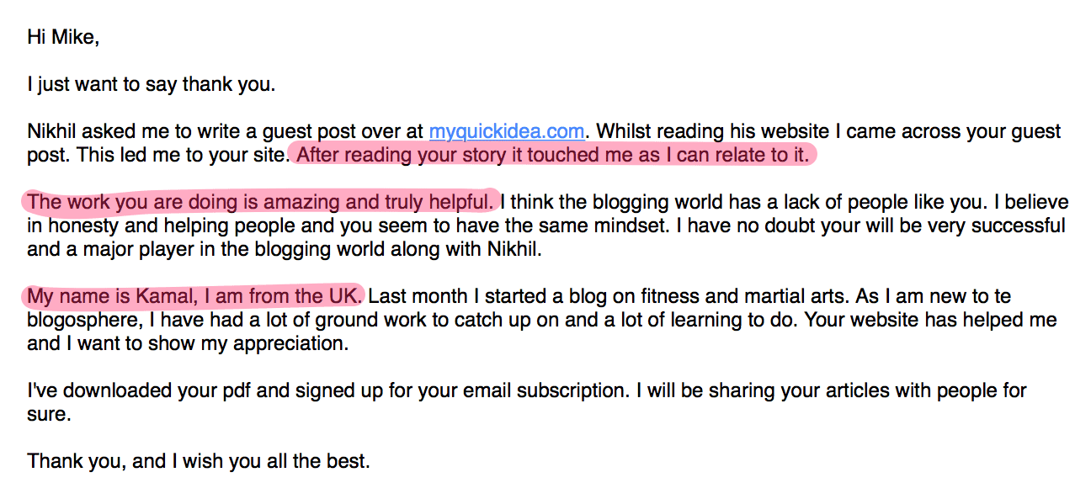1091x483 pixels.
Task: Click the highlighted 'My name is Kamal' sentence
Action: click(195, 296)
